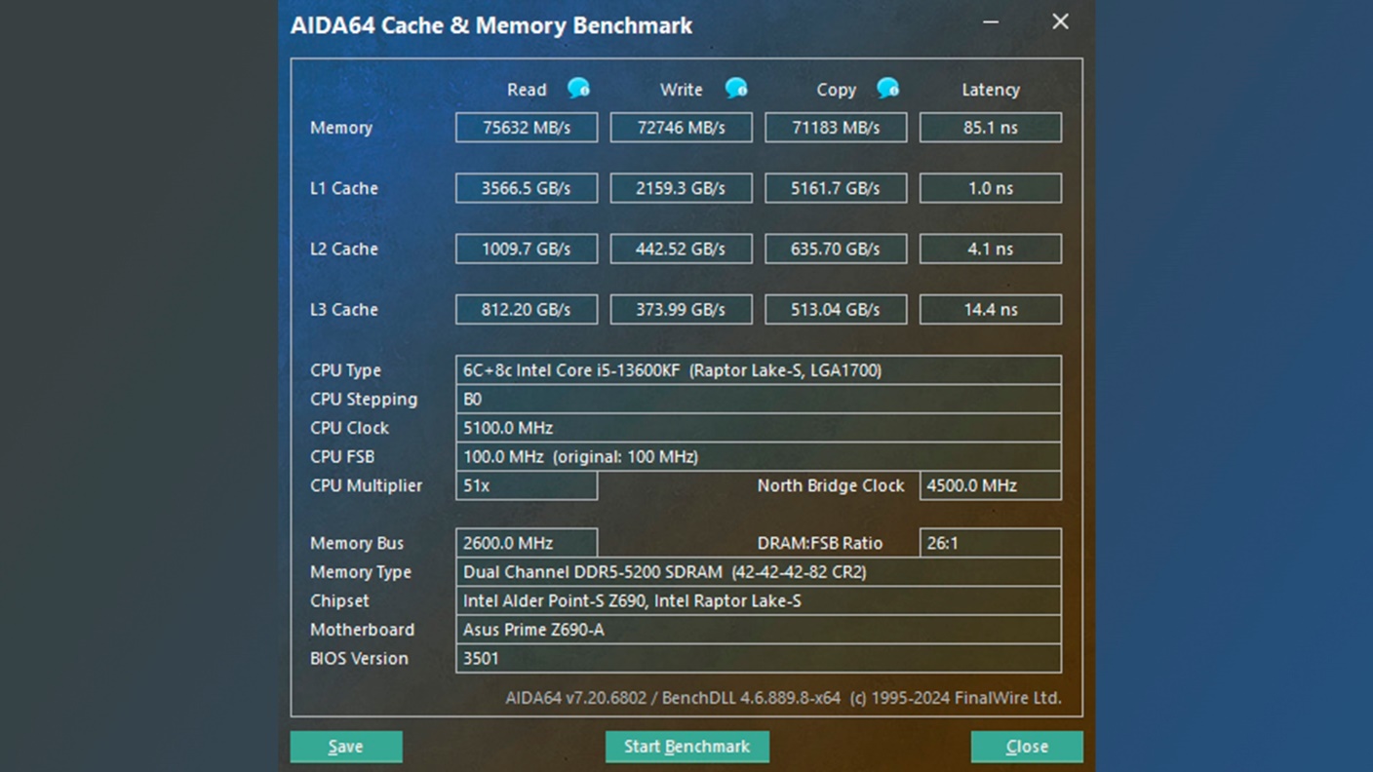This screenshot has height=772, width=1373.
Task: Click the AIDA64 Cache & Memory Benchmark title
Action: (x=491, y=25)
